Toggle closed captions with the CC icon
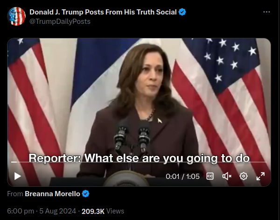Image resolution: width=280 pixels, height=220 pixels. point(210,176)
